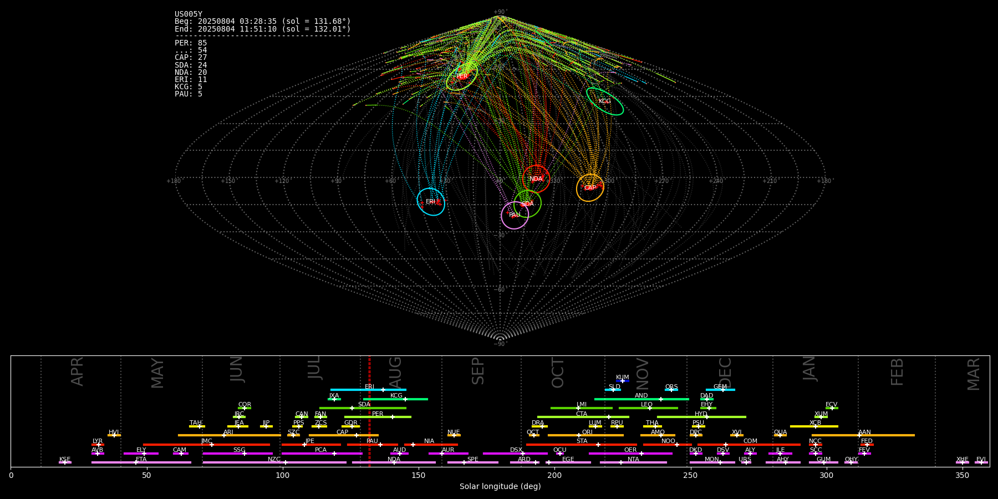The image size is (998, 499).
Task: Click the 'KCG: 5' count line
Action: click(x=189, y=86)
